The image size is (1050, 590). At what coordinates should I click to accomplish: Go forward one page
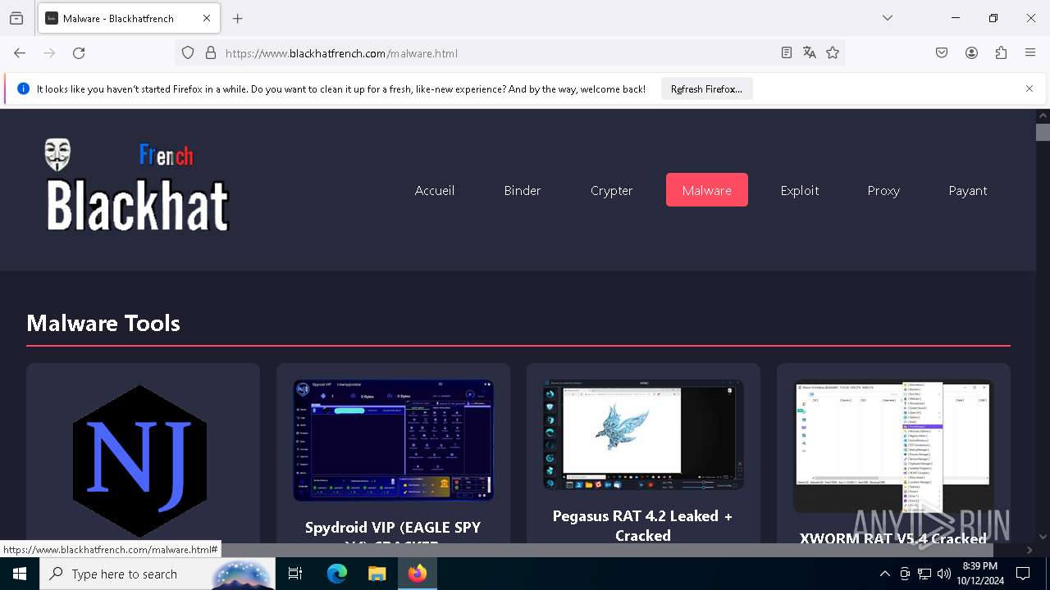[x=49, y=53]
